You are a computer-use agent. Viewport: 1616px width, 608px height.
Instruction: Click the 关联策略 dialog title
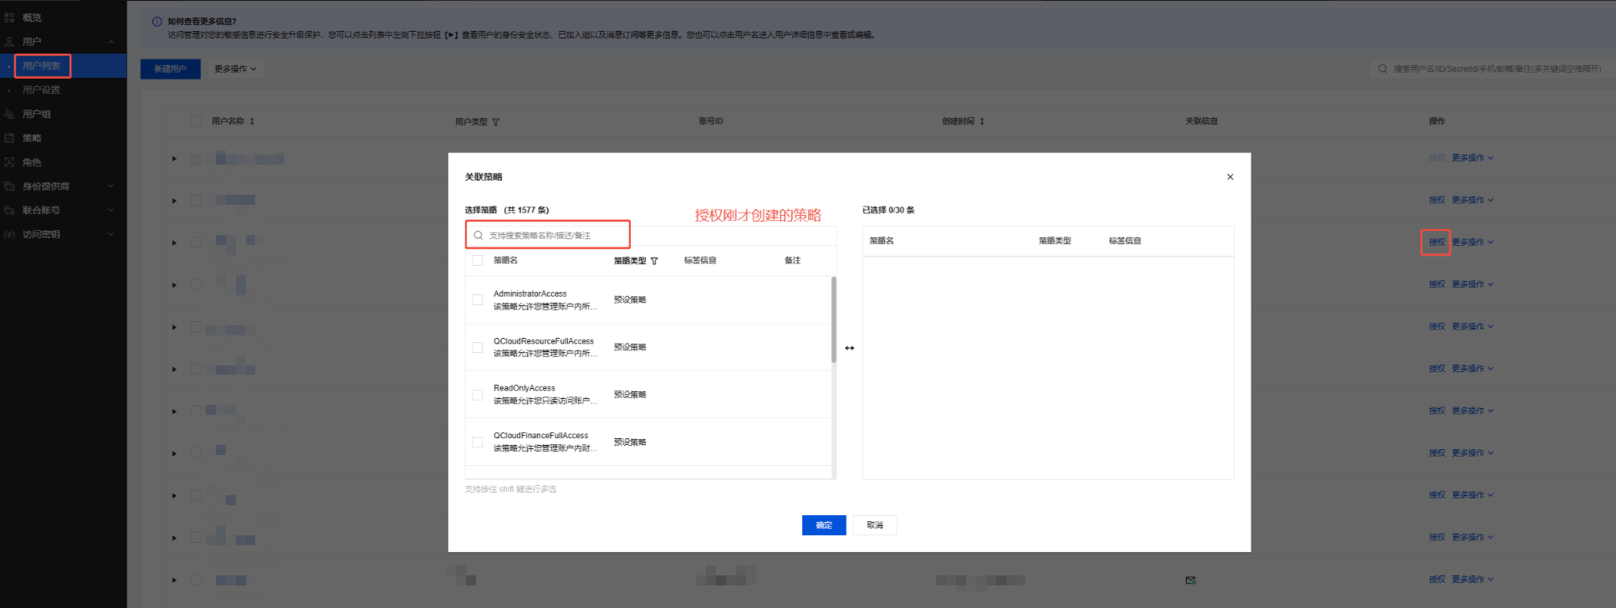point(483,176)
